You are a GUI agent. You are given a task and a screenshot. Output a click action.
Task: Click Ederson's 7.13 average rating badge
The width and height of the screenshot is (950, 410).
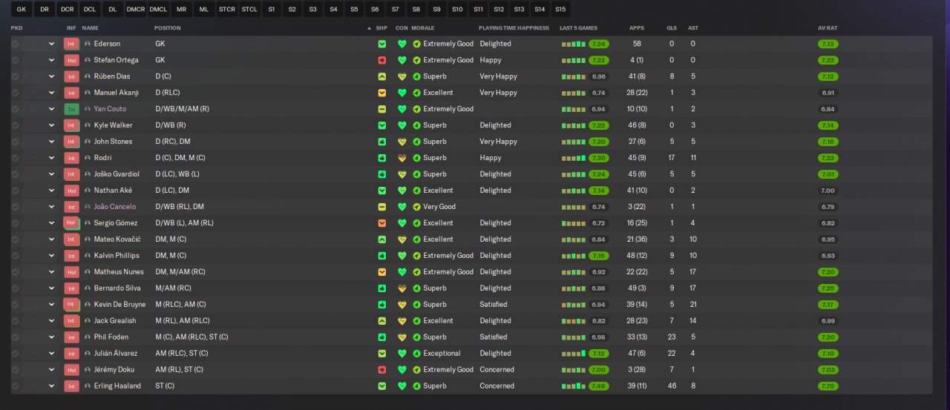(x=828, y=44)
